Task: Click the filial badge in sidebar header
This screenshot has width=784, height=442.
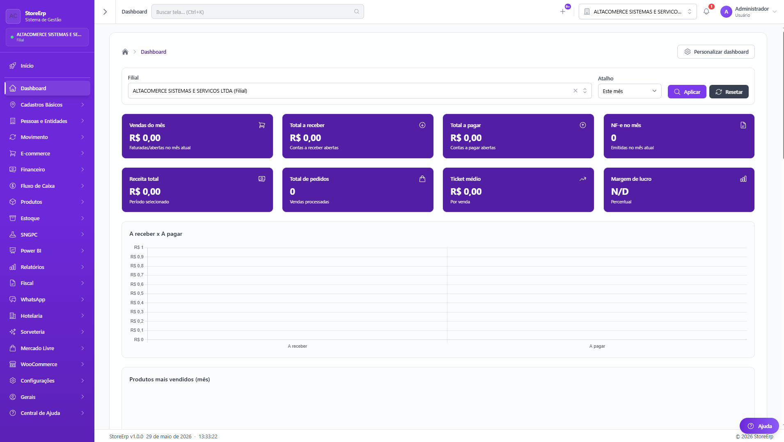Action: [47, 37]
